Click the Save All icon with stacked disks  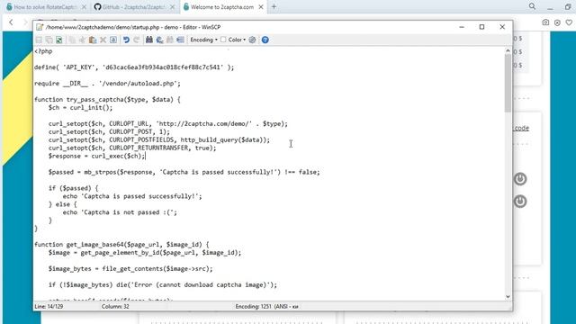pyautogui.click(x=49, y=40)
